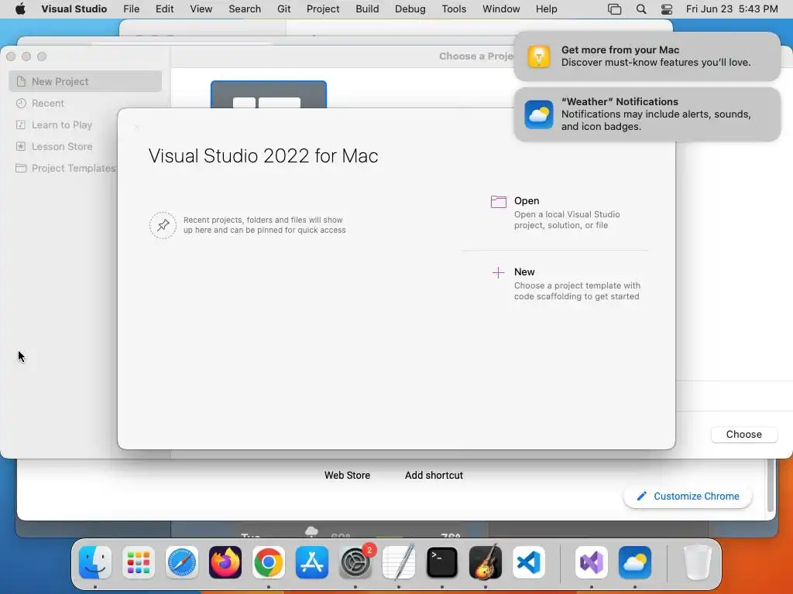793x594 pixels.
Task: Open Terminal from the dock
Action: 442,562
